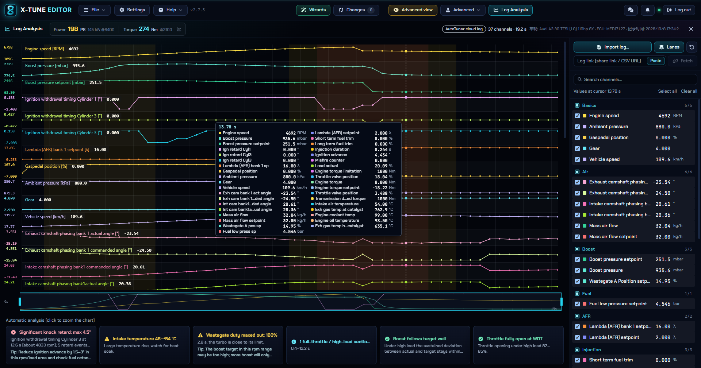Click the X-Tune Editor logo icon
Image resolution: width=701 pixels, height=368 pixels.
click(11, 10)
